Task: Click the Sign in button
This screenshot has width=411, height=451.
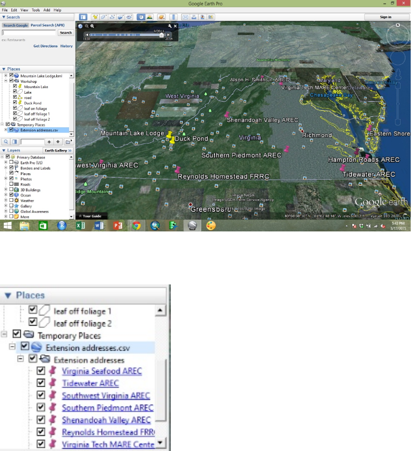Action: click(386, 17)
